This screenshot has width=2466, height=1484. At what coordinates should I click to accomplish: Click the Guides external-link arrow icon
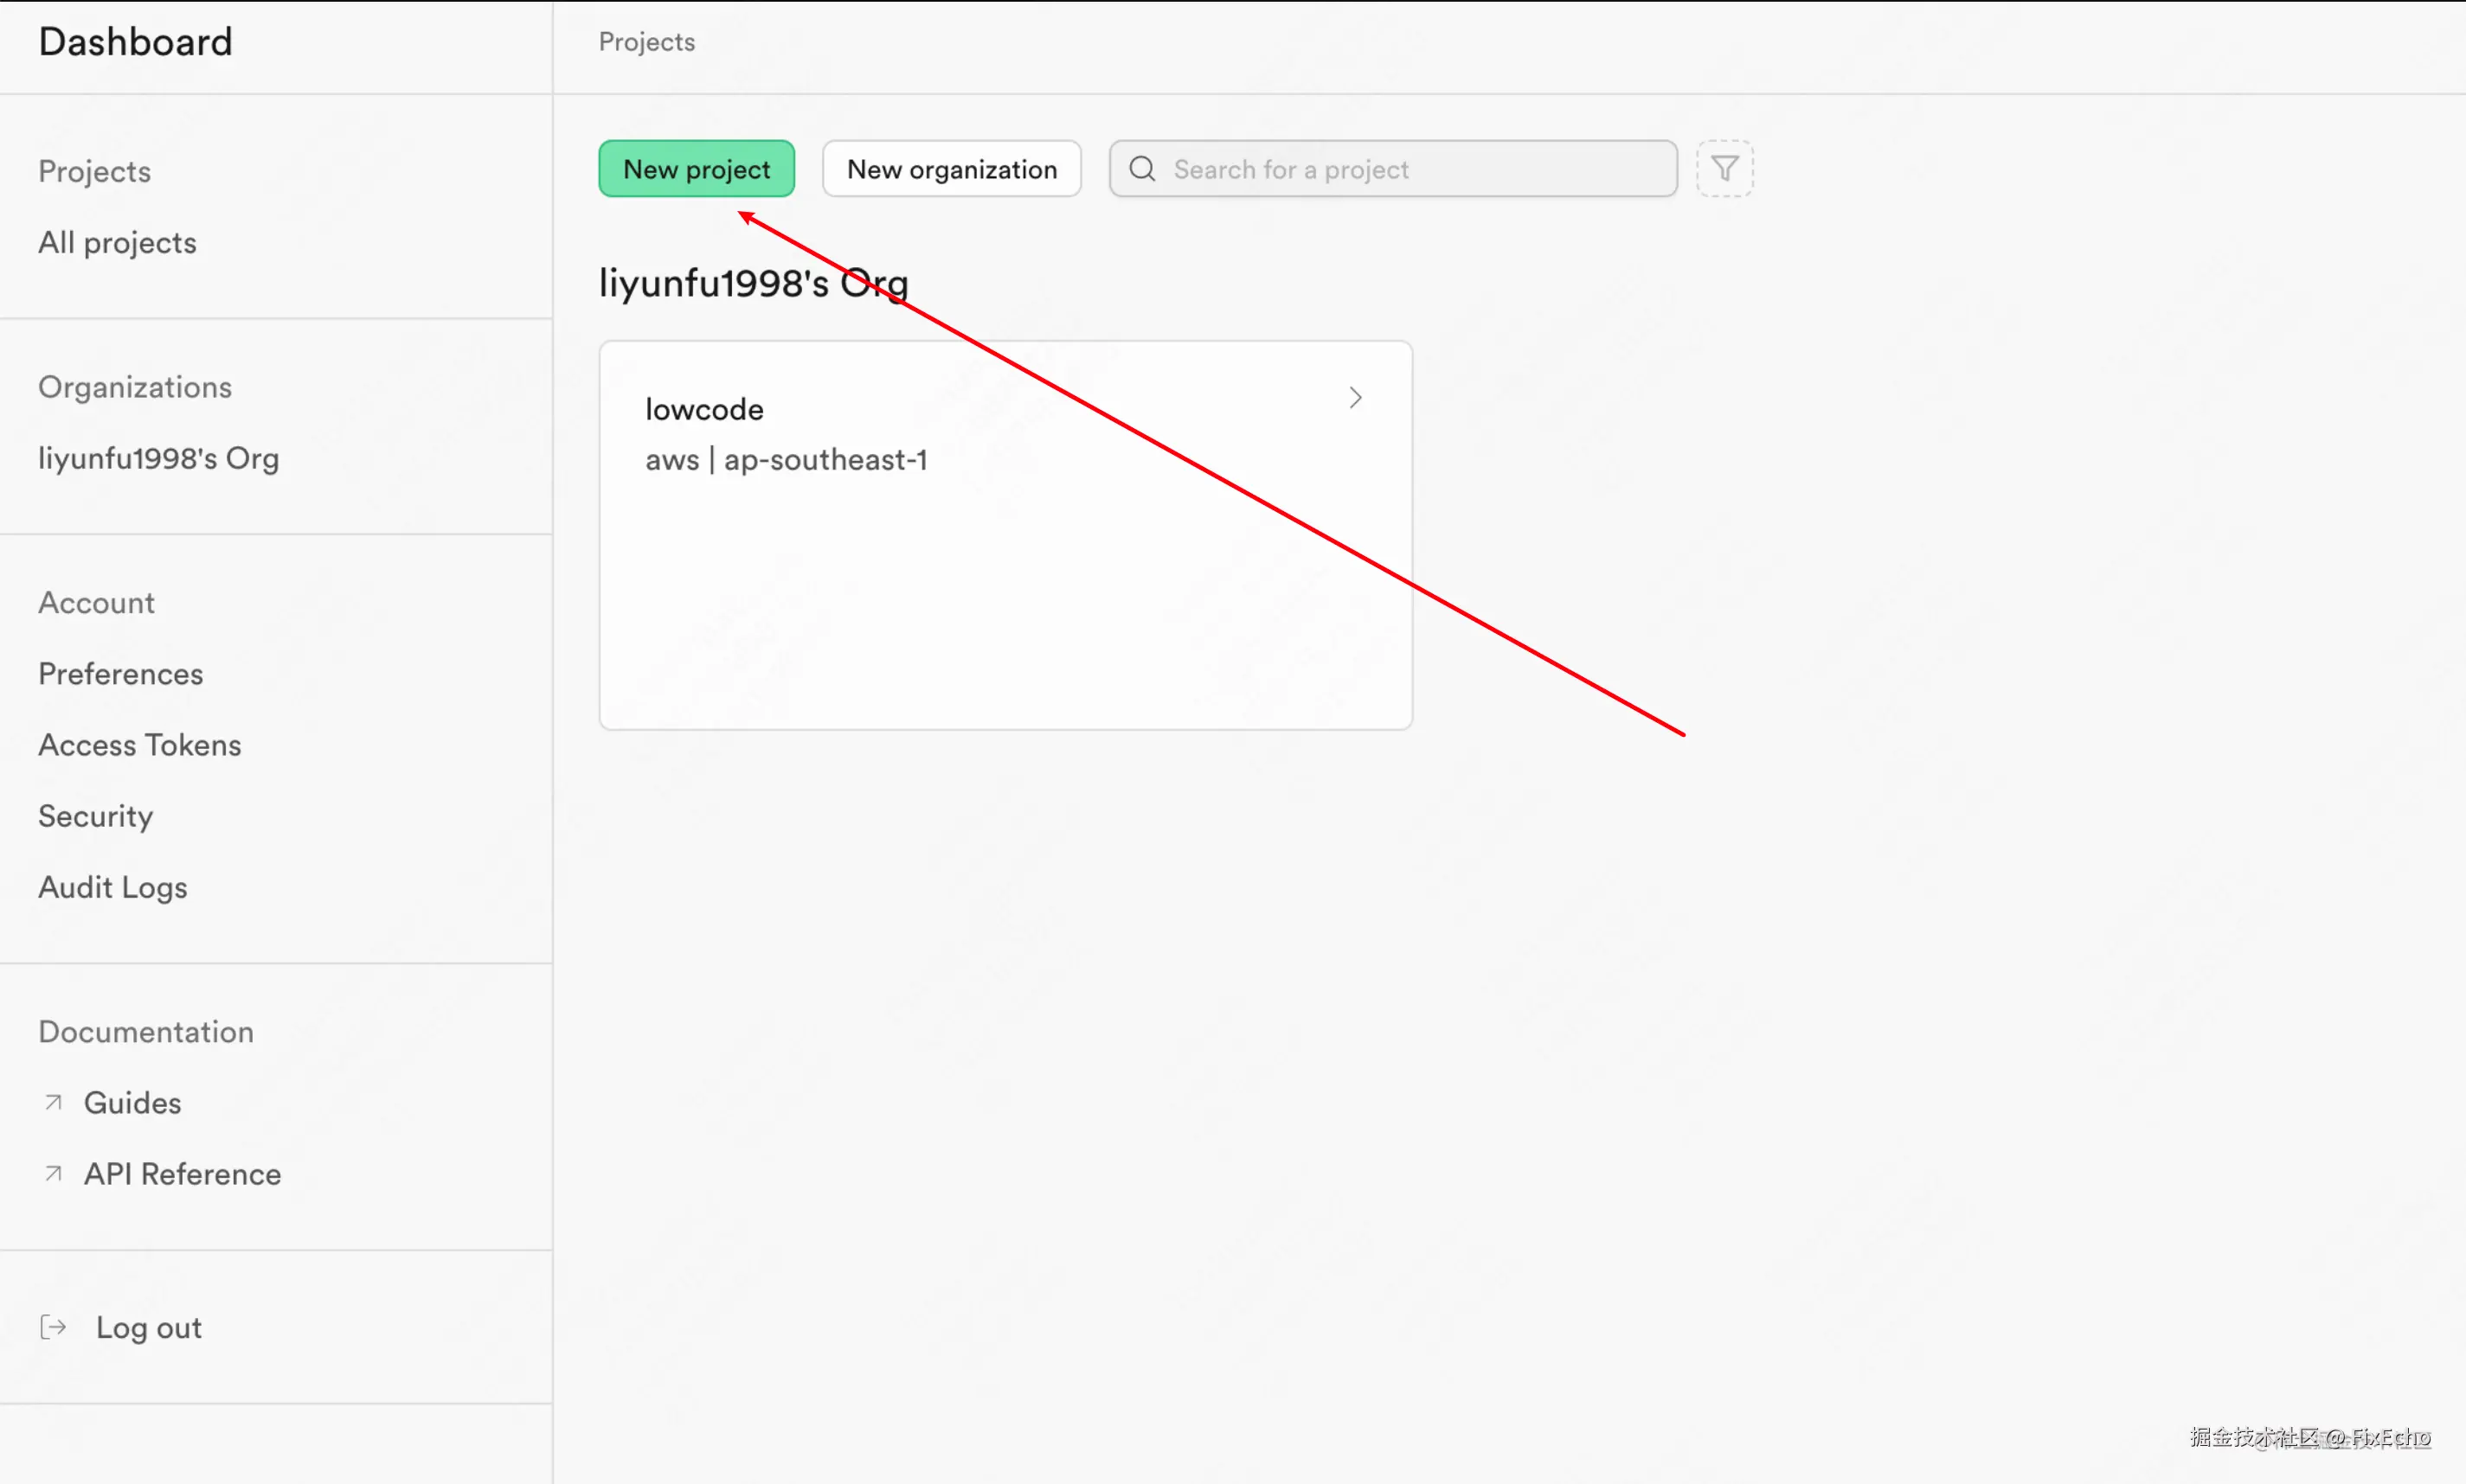pos(54,1102)
